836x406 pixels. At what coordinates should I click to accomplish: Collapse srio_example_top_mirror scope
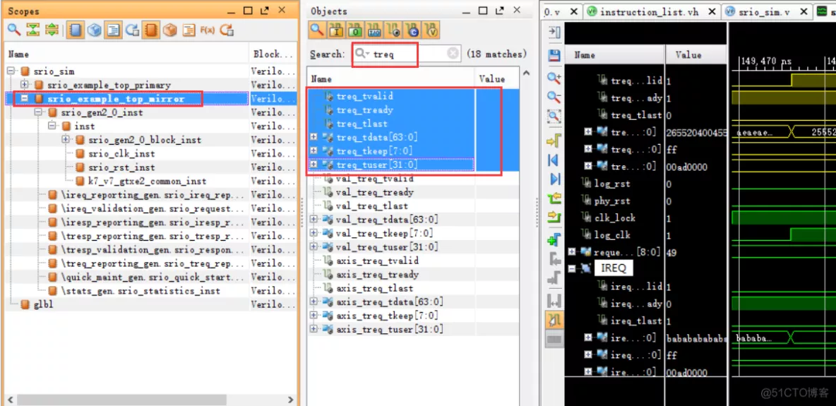pos(25,99)
